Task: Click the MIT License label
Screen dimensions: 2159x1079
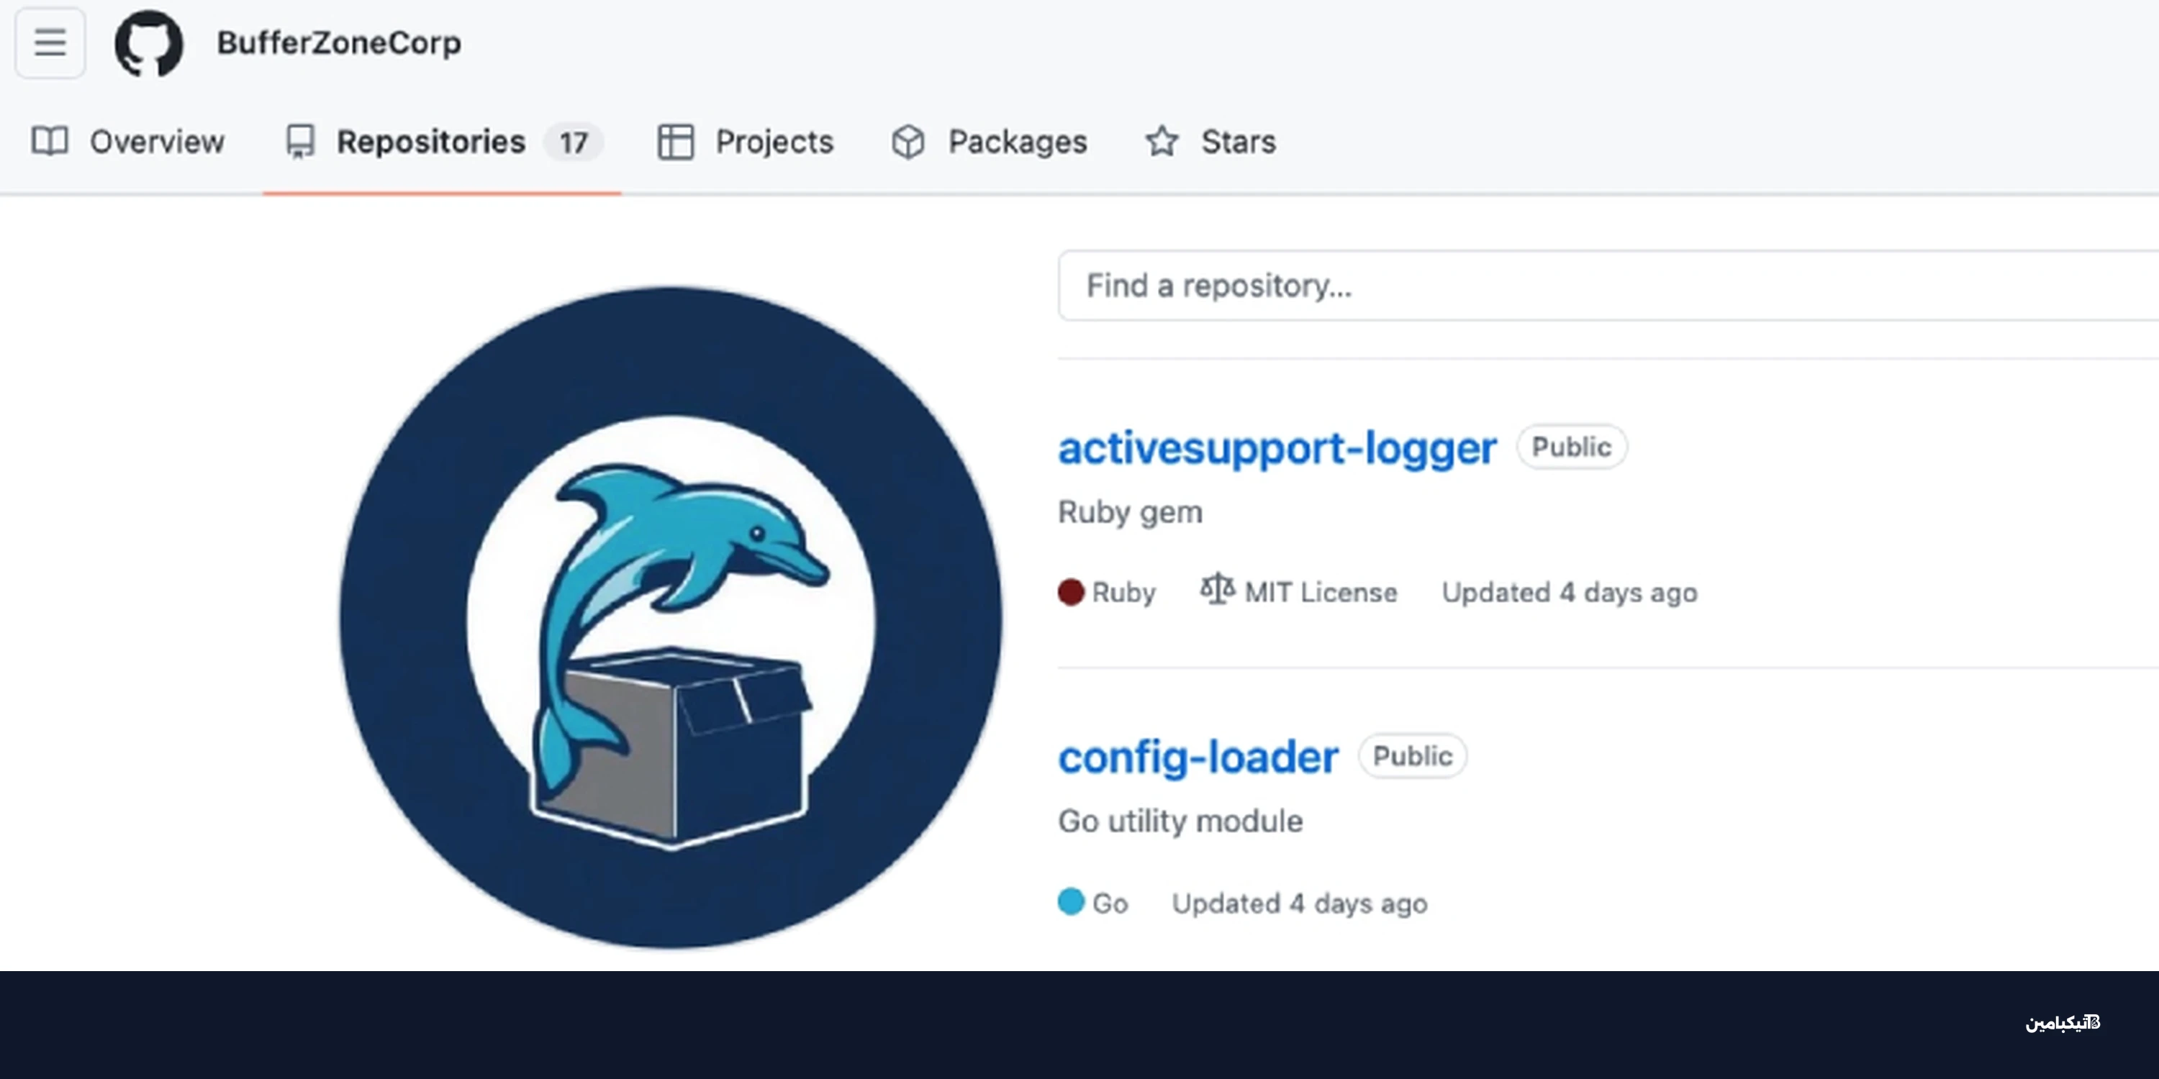Action: 1321,592
